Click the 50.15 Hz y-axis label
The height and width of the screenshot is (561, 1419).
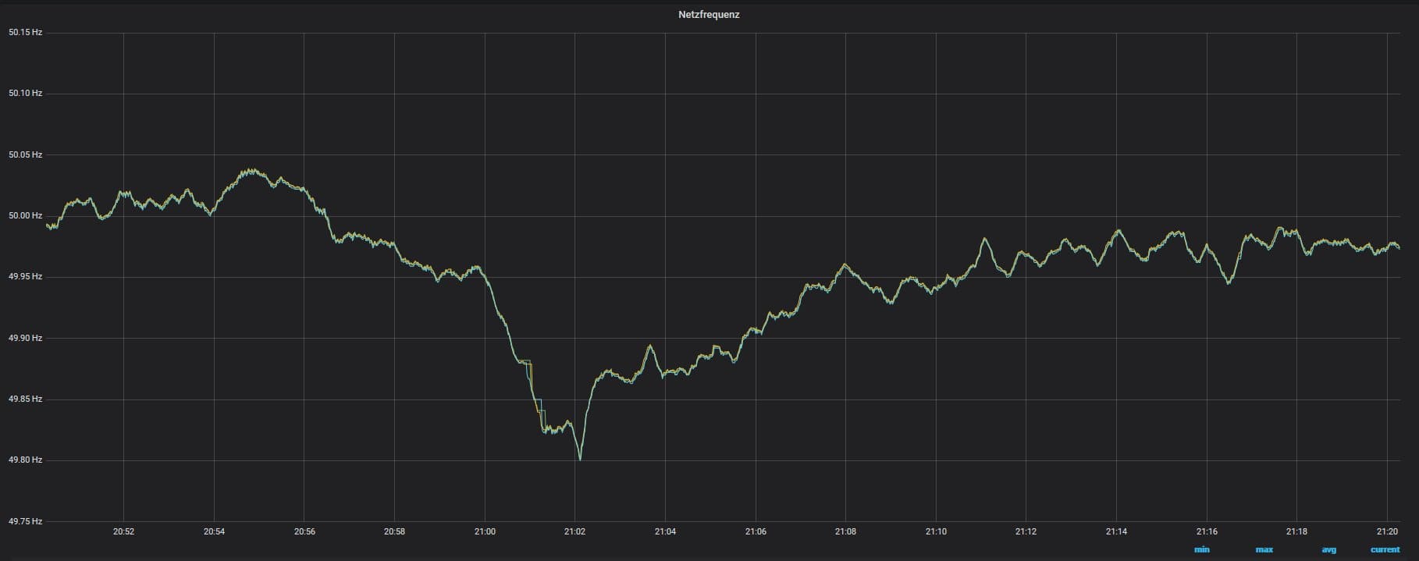click(x=25, y=33)
